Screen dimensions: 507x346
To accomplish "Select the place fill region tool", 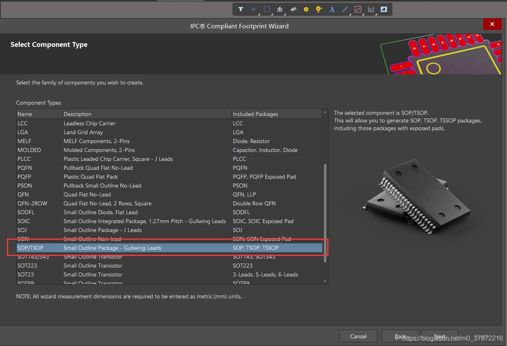I will (x=384, y=9).
